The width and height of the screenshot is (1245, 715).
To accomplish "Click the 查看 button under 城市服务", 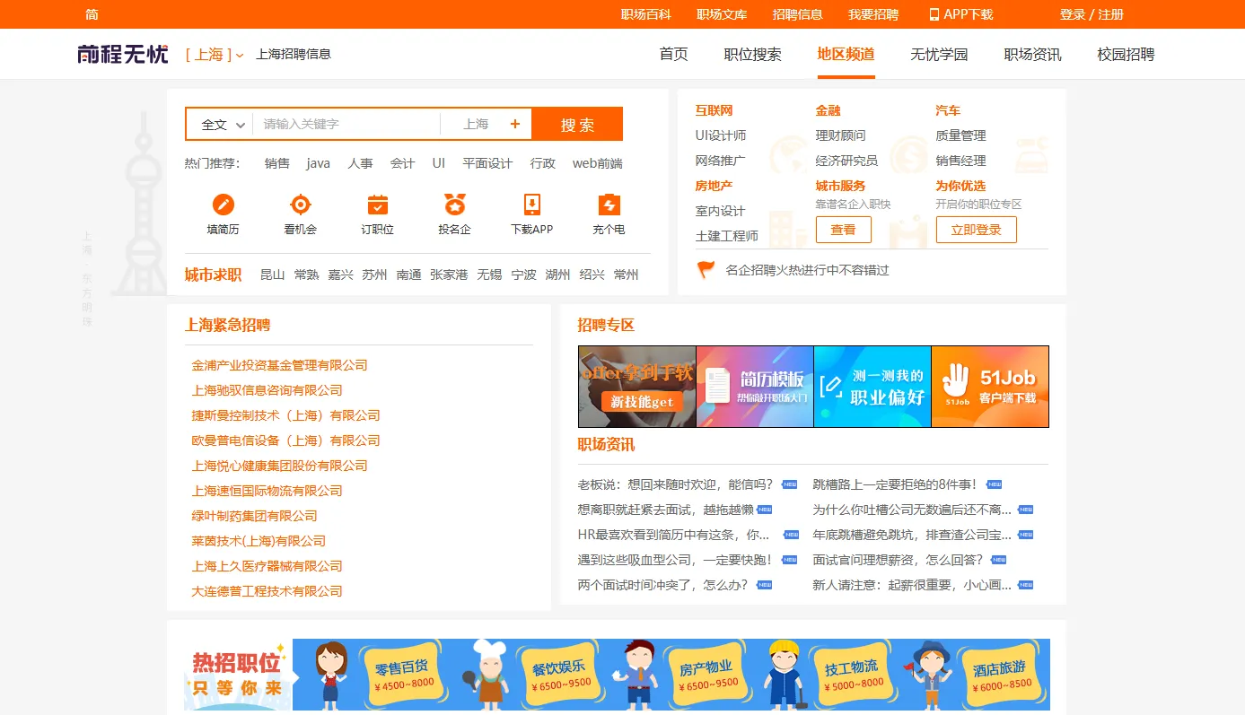I will point(843,230).
